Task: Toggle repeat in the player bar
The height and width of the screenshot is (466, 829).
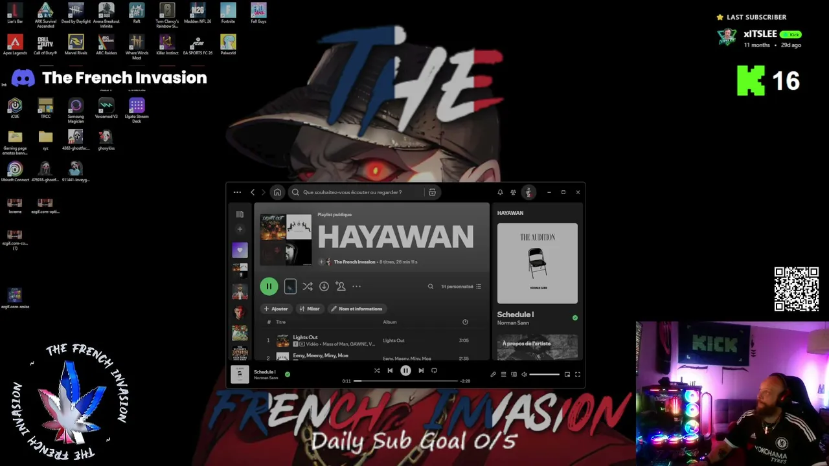Action: [434, 371]
